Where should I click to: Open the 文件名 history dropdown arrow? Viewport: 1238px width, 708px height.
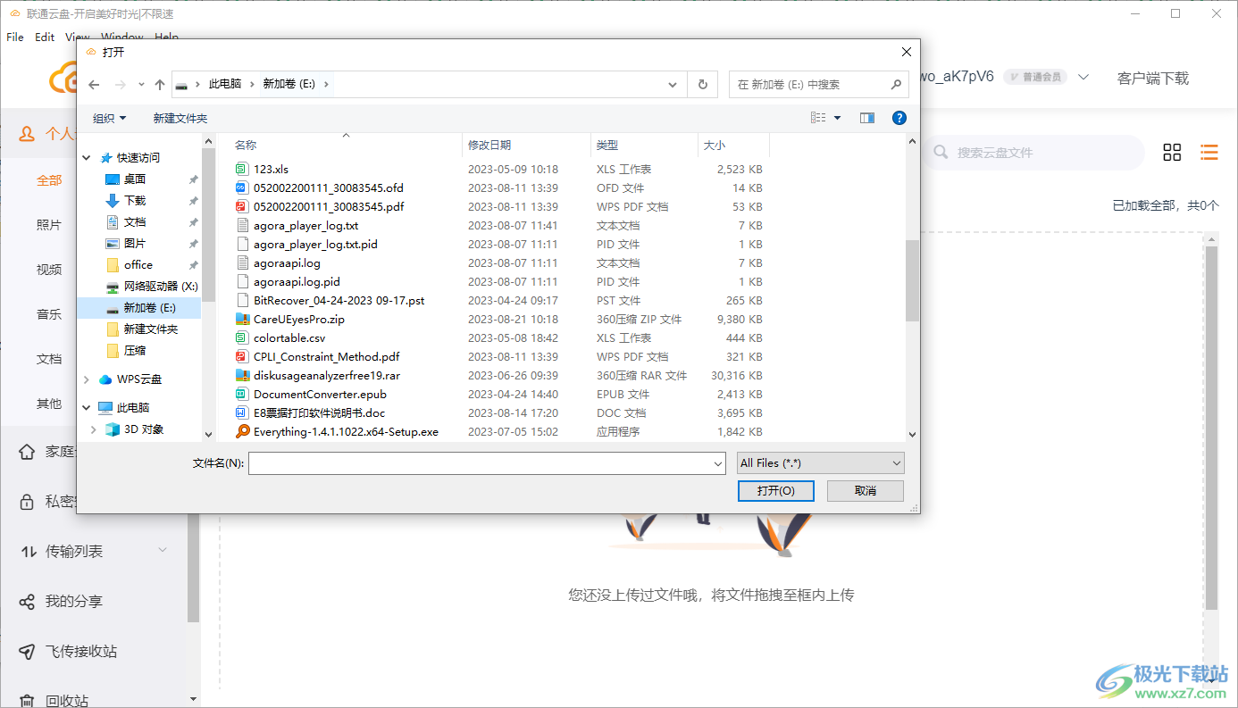718,463
